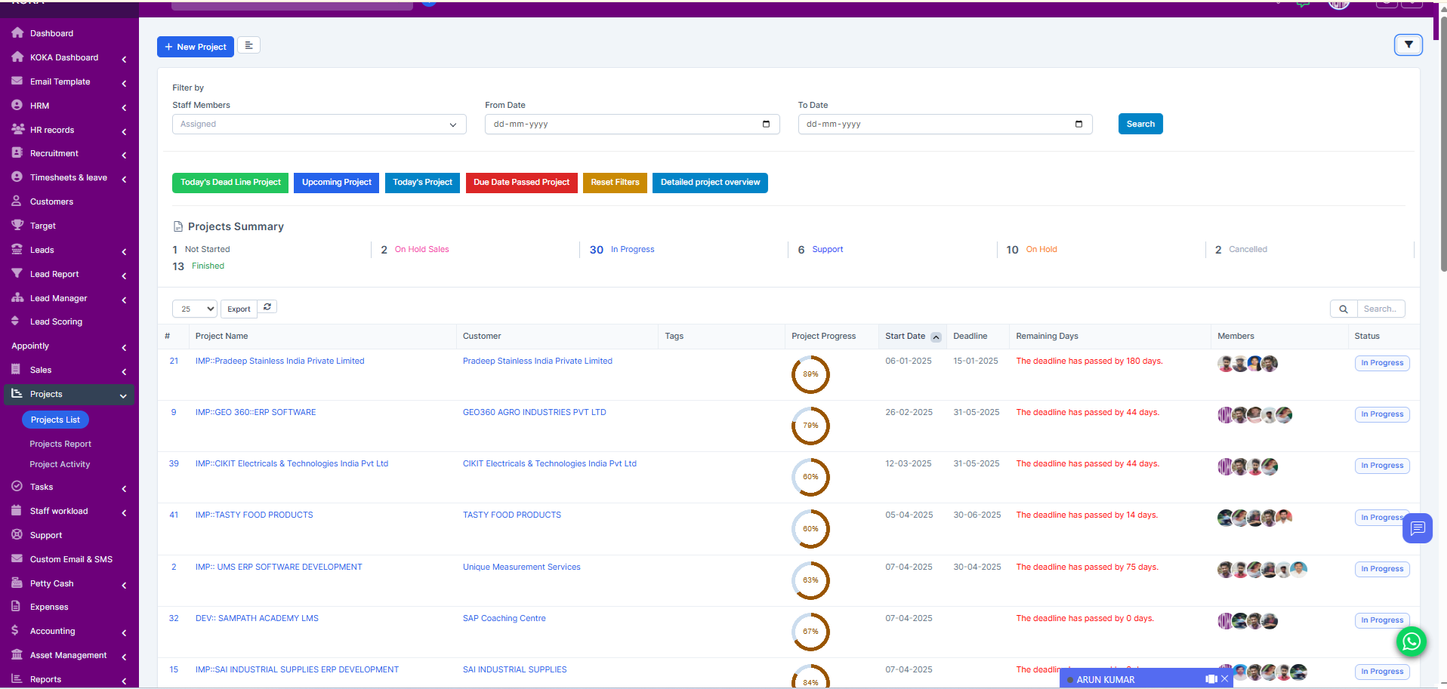Click the New Project button
Screen dimensions: 1447x689
tap(195, 47)
